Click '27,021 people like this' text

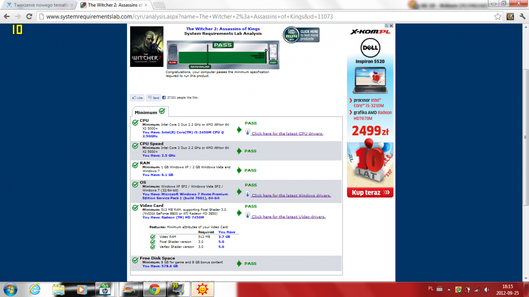[183, 98]
